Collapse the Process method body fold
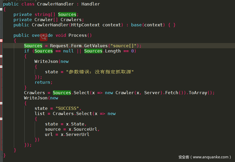The height and width of the screenshot is (162, 235). [x=1, y=40]
